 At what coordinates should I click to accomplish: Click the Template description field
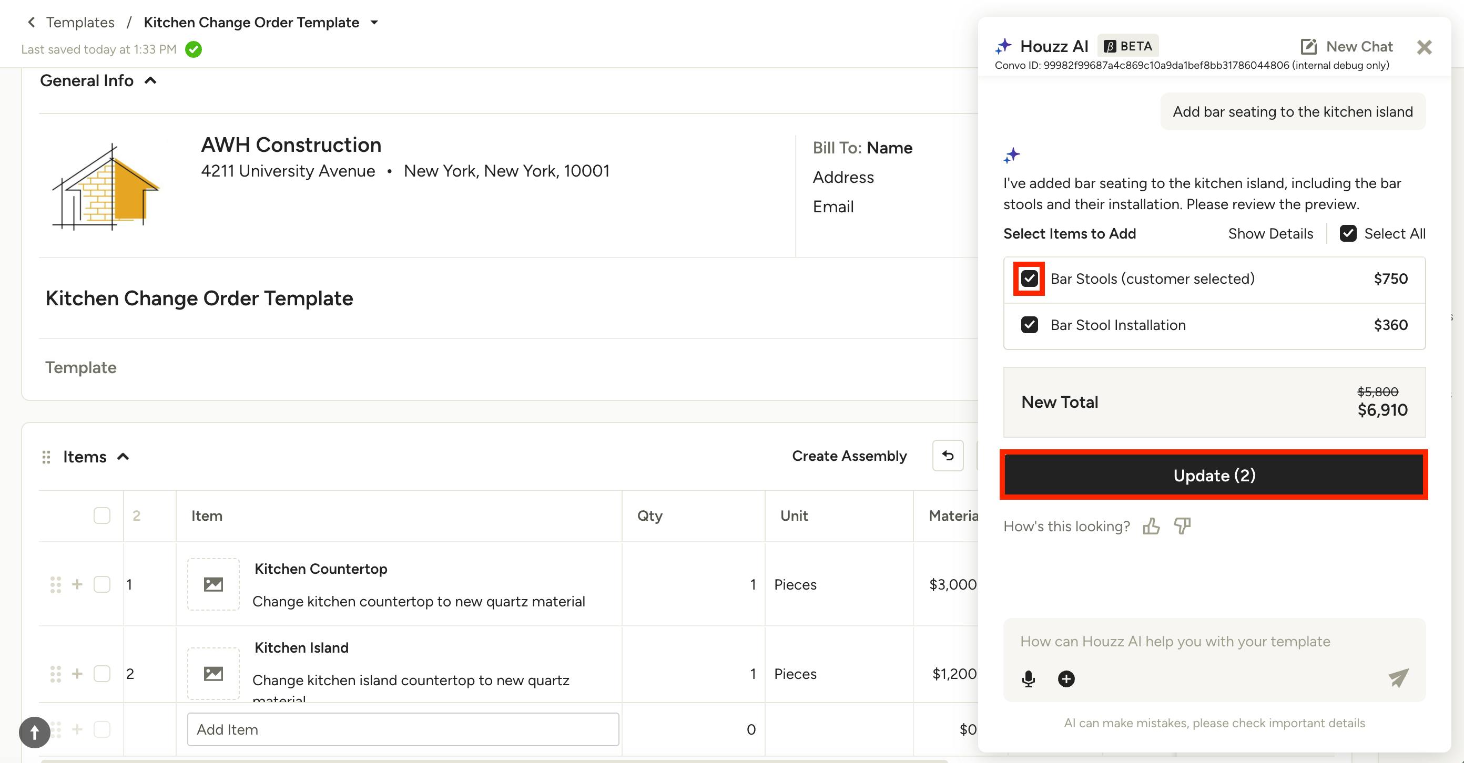[80, 367]
